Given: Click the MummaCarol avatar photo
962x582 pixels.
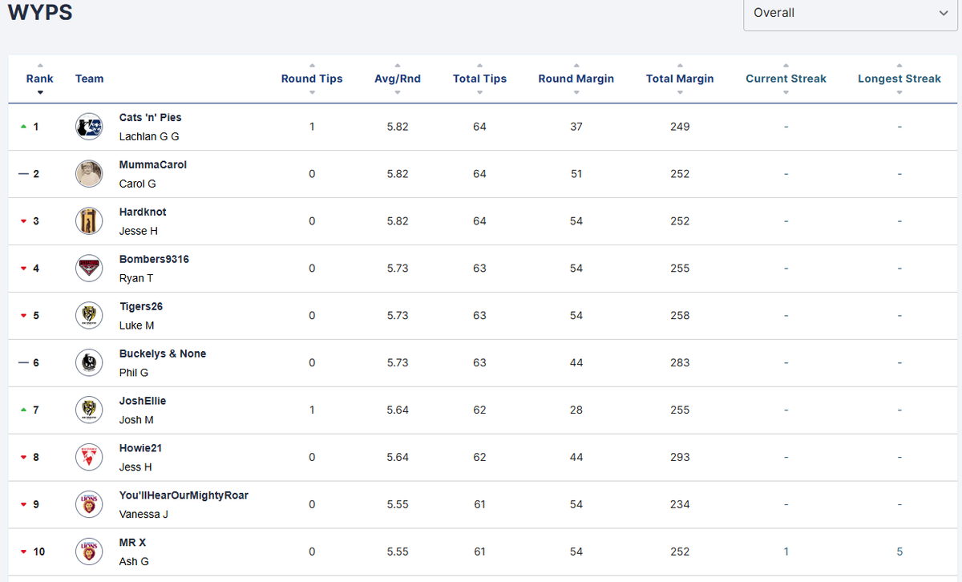Looking at the screenshot, I should [x=89, y=174].
